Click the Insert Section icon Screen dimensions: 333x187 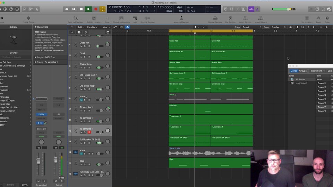[x=245, y=18]
